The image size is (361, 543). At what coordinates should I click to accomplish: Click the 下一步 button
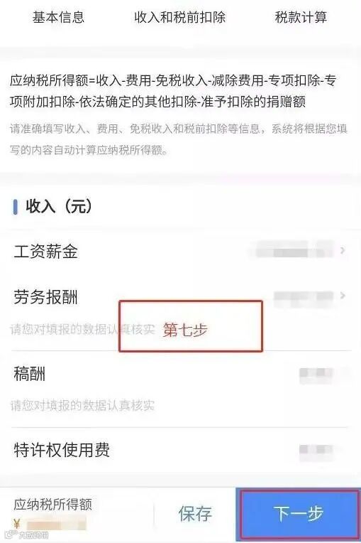pos(299,514)
